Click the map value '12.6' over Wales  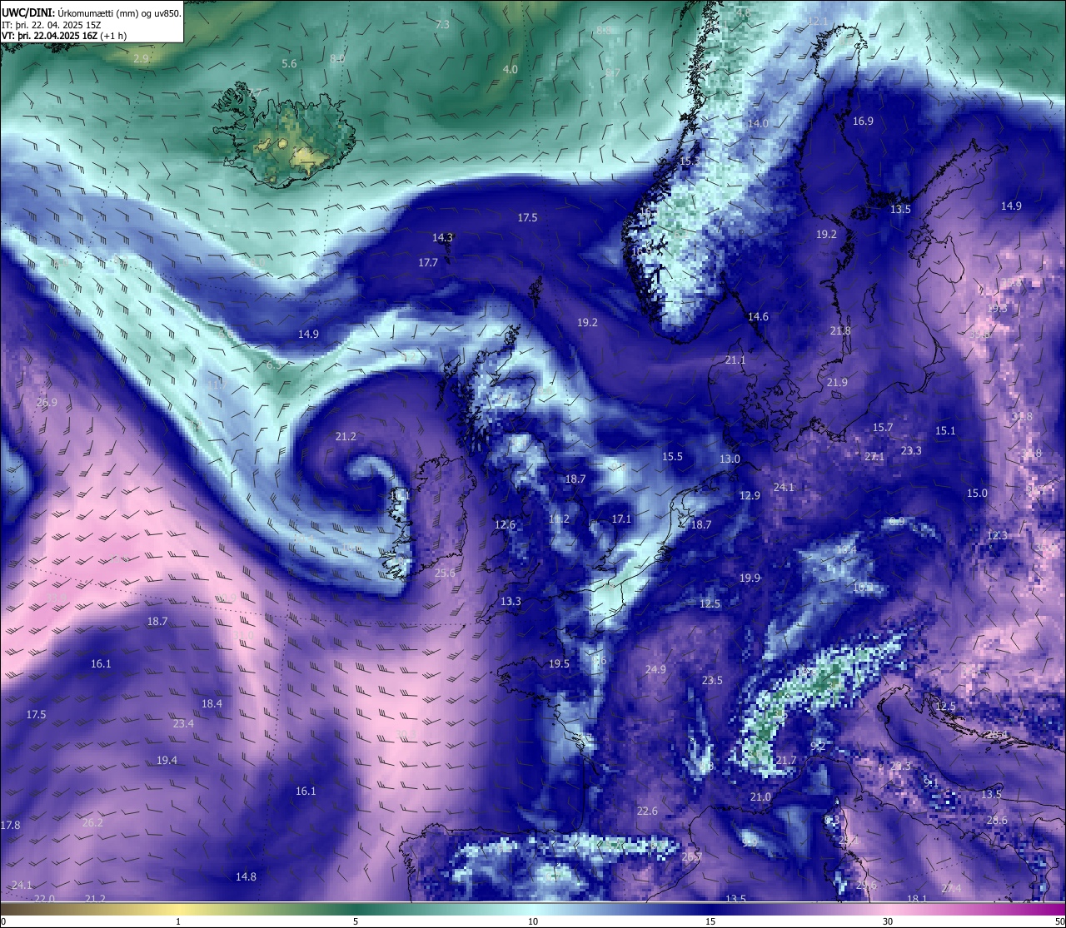coord(505,524)
